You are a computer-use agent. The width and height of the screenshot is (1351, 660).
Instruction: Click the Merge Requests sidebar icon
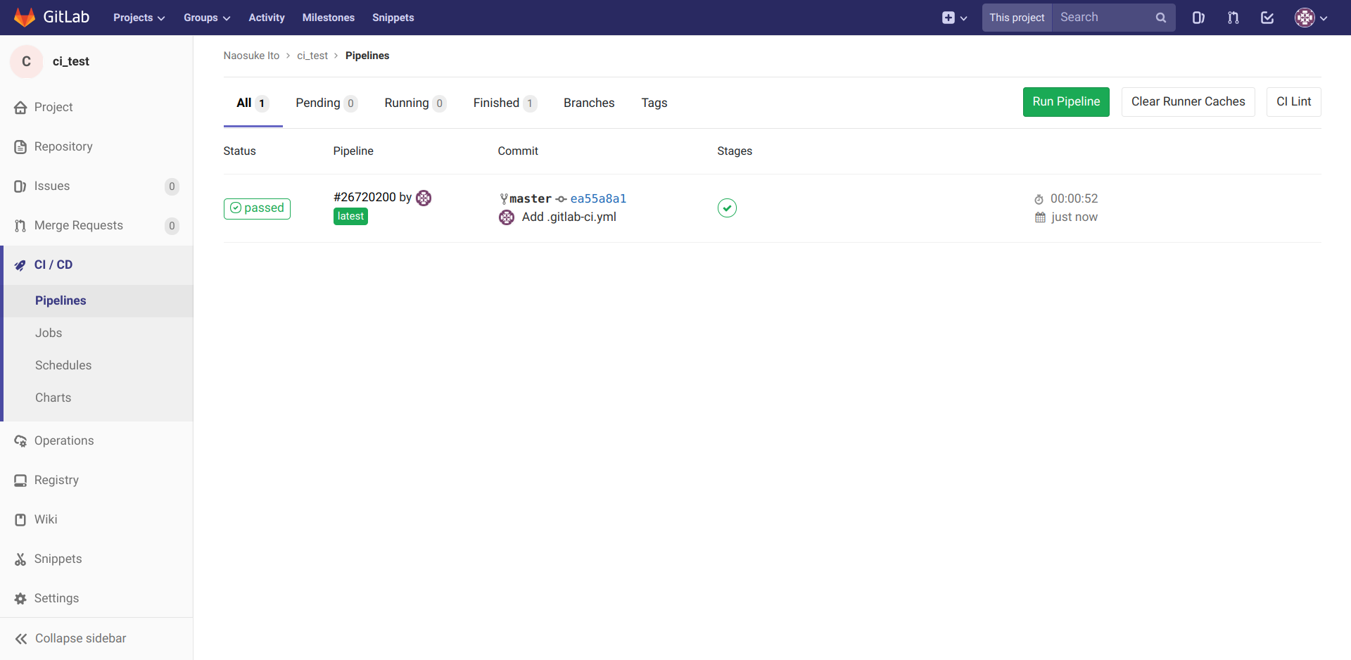coord(20,226)
